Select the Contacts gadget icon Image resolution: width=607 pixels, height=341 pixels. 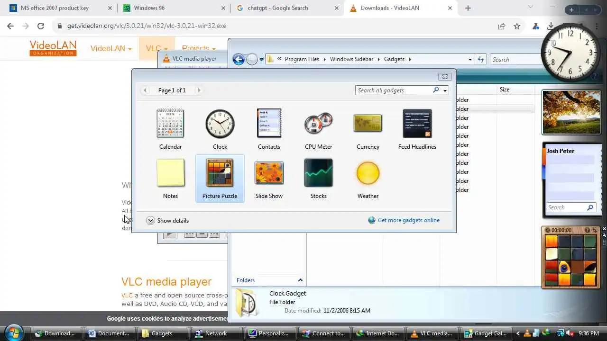point(269,124)
